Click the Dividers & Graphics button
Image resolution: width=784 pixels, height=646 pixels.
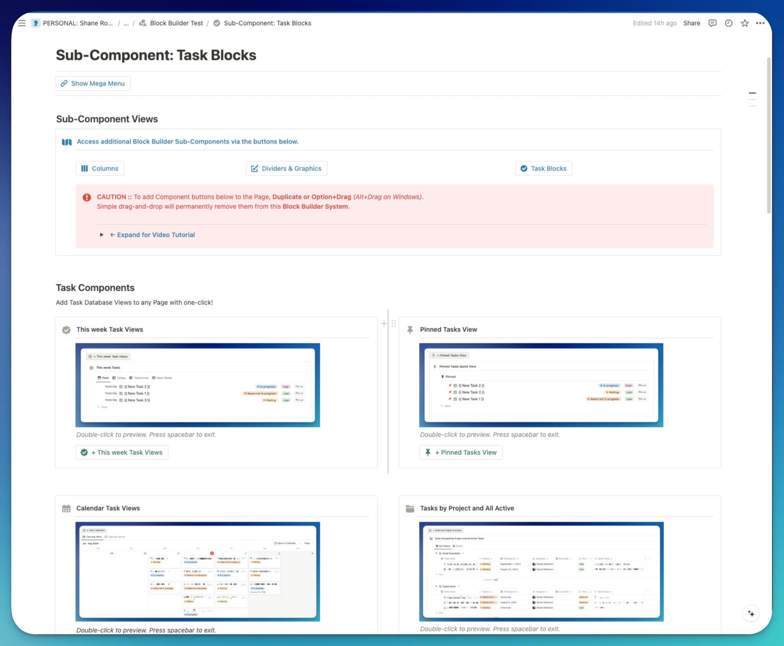point(286,168)
